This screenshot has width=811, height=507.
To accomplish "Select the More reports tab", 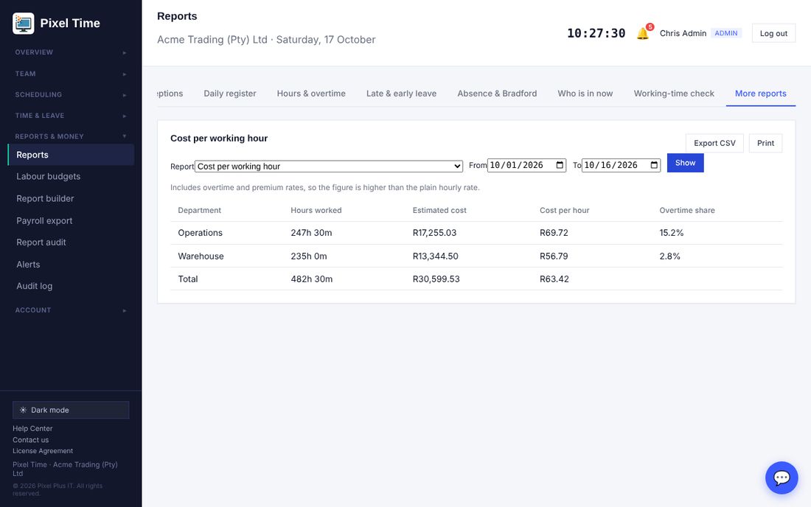I will click(761, 94).
